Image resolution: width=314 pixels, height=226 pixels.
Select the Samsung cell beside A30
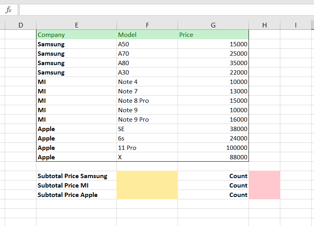[76, 72]
